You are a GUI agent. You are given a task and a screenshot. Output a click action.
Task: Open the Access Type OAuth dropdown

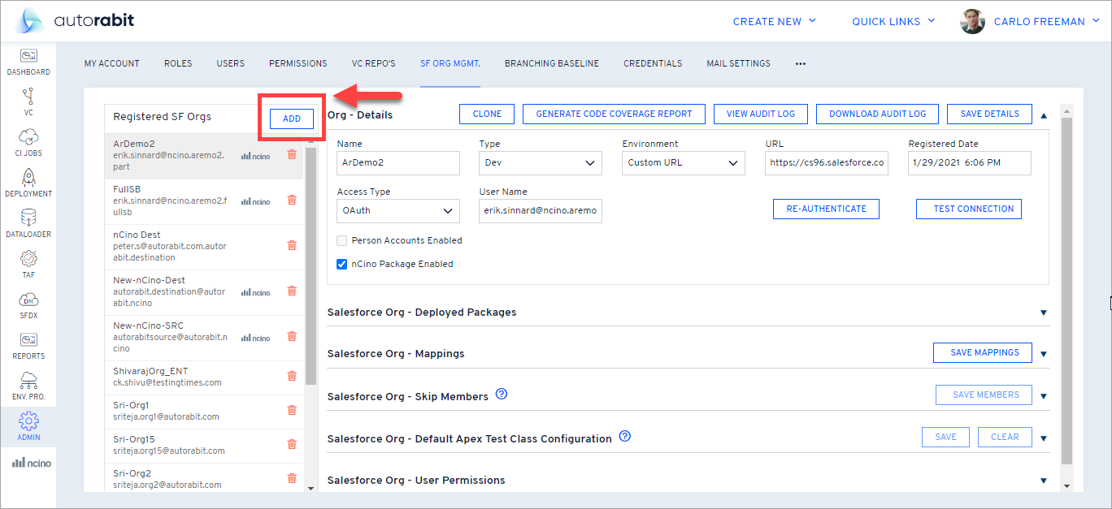(x=397, y=211)
